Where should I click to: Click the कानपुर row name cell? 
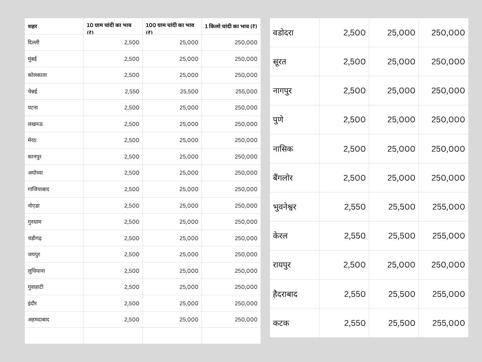pos(35,157)
